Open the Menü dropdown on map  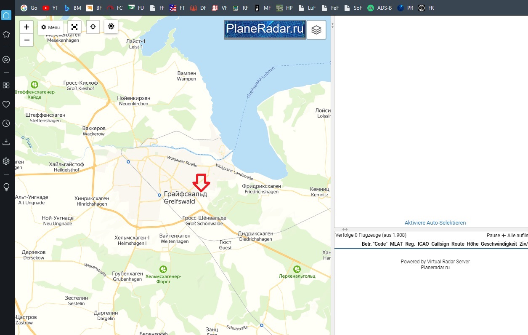coord(50,27)
